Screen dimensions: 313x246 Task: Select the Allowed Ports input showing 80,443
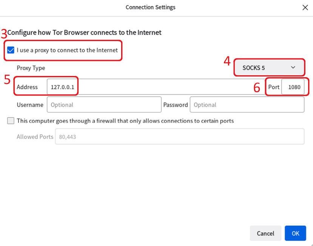click(x=179, y=136)
